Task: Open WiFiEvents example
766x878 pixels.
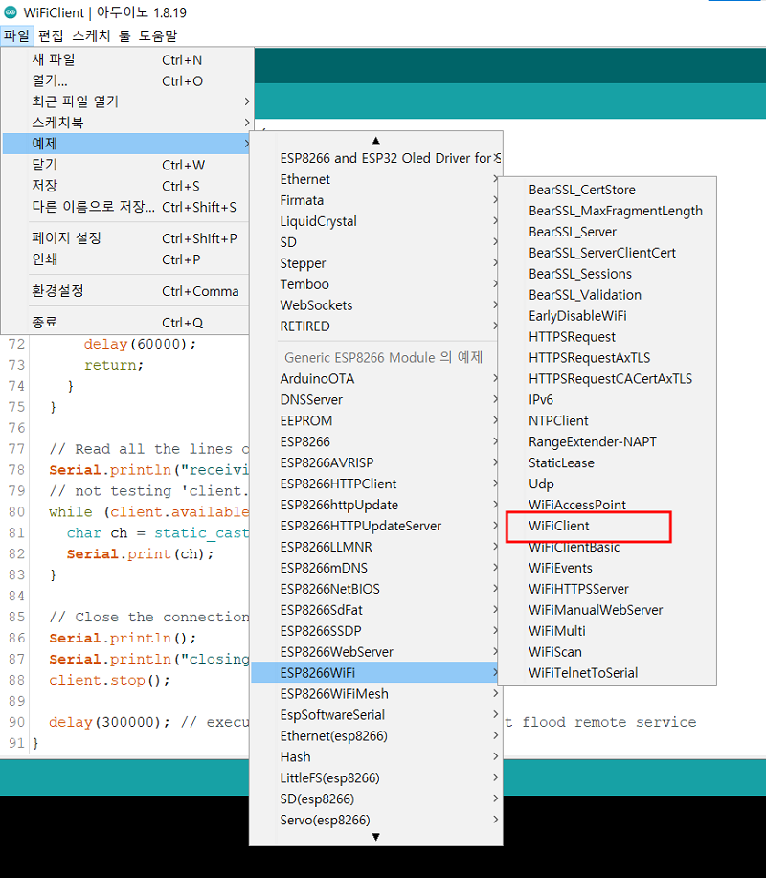Action: coord(607,568)
